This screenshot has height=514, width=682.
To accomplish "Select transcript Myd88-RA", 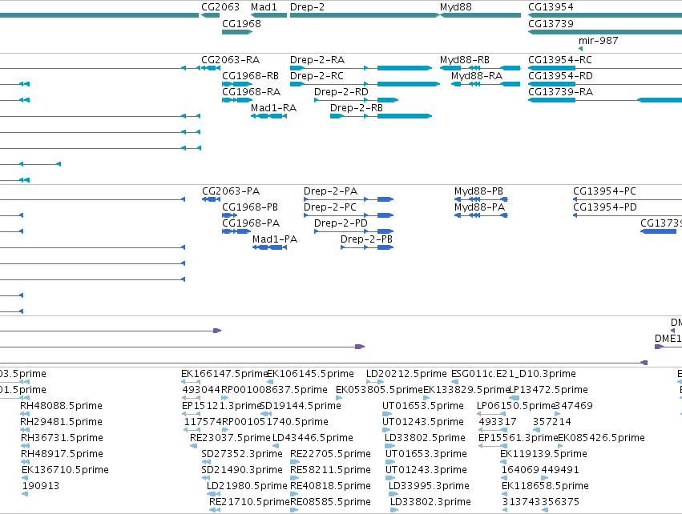I will click(477, 75).
